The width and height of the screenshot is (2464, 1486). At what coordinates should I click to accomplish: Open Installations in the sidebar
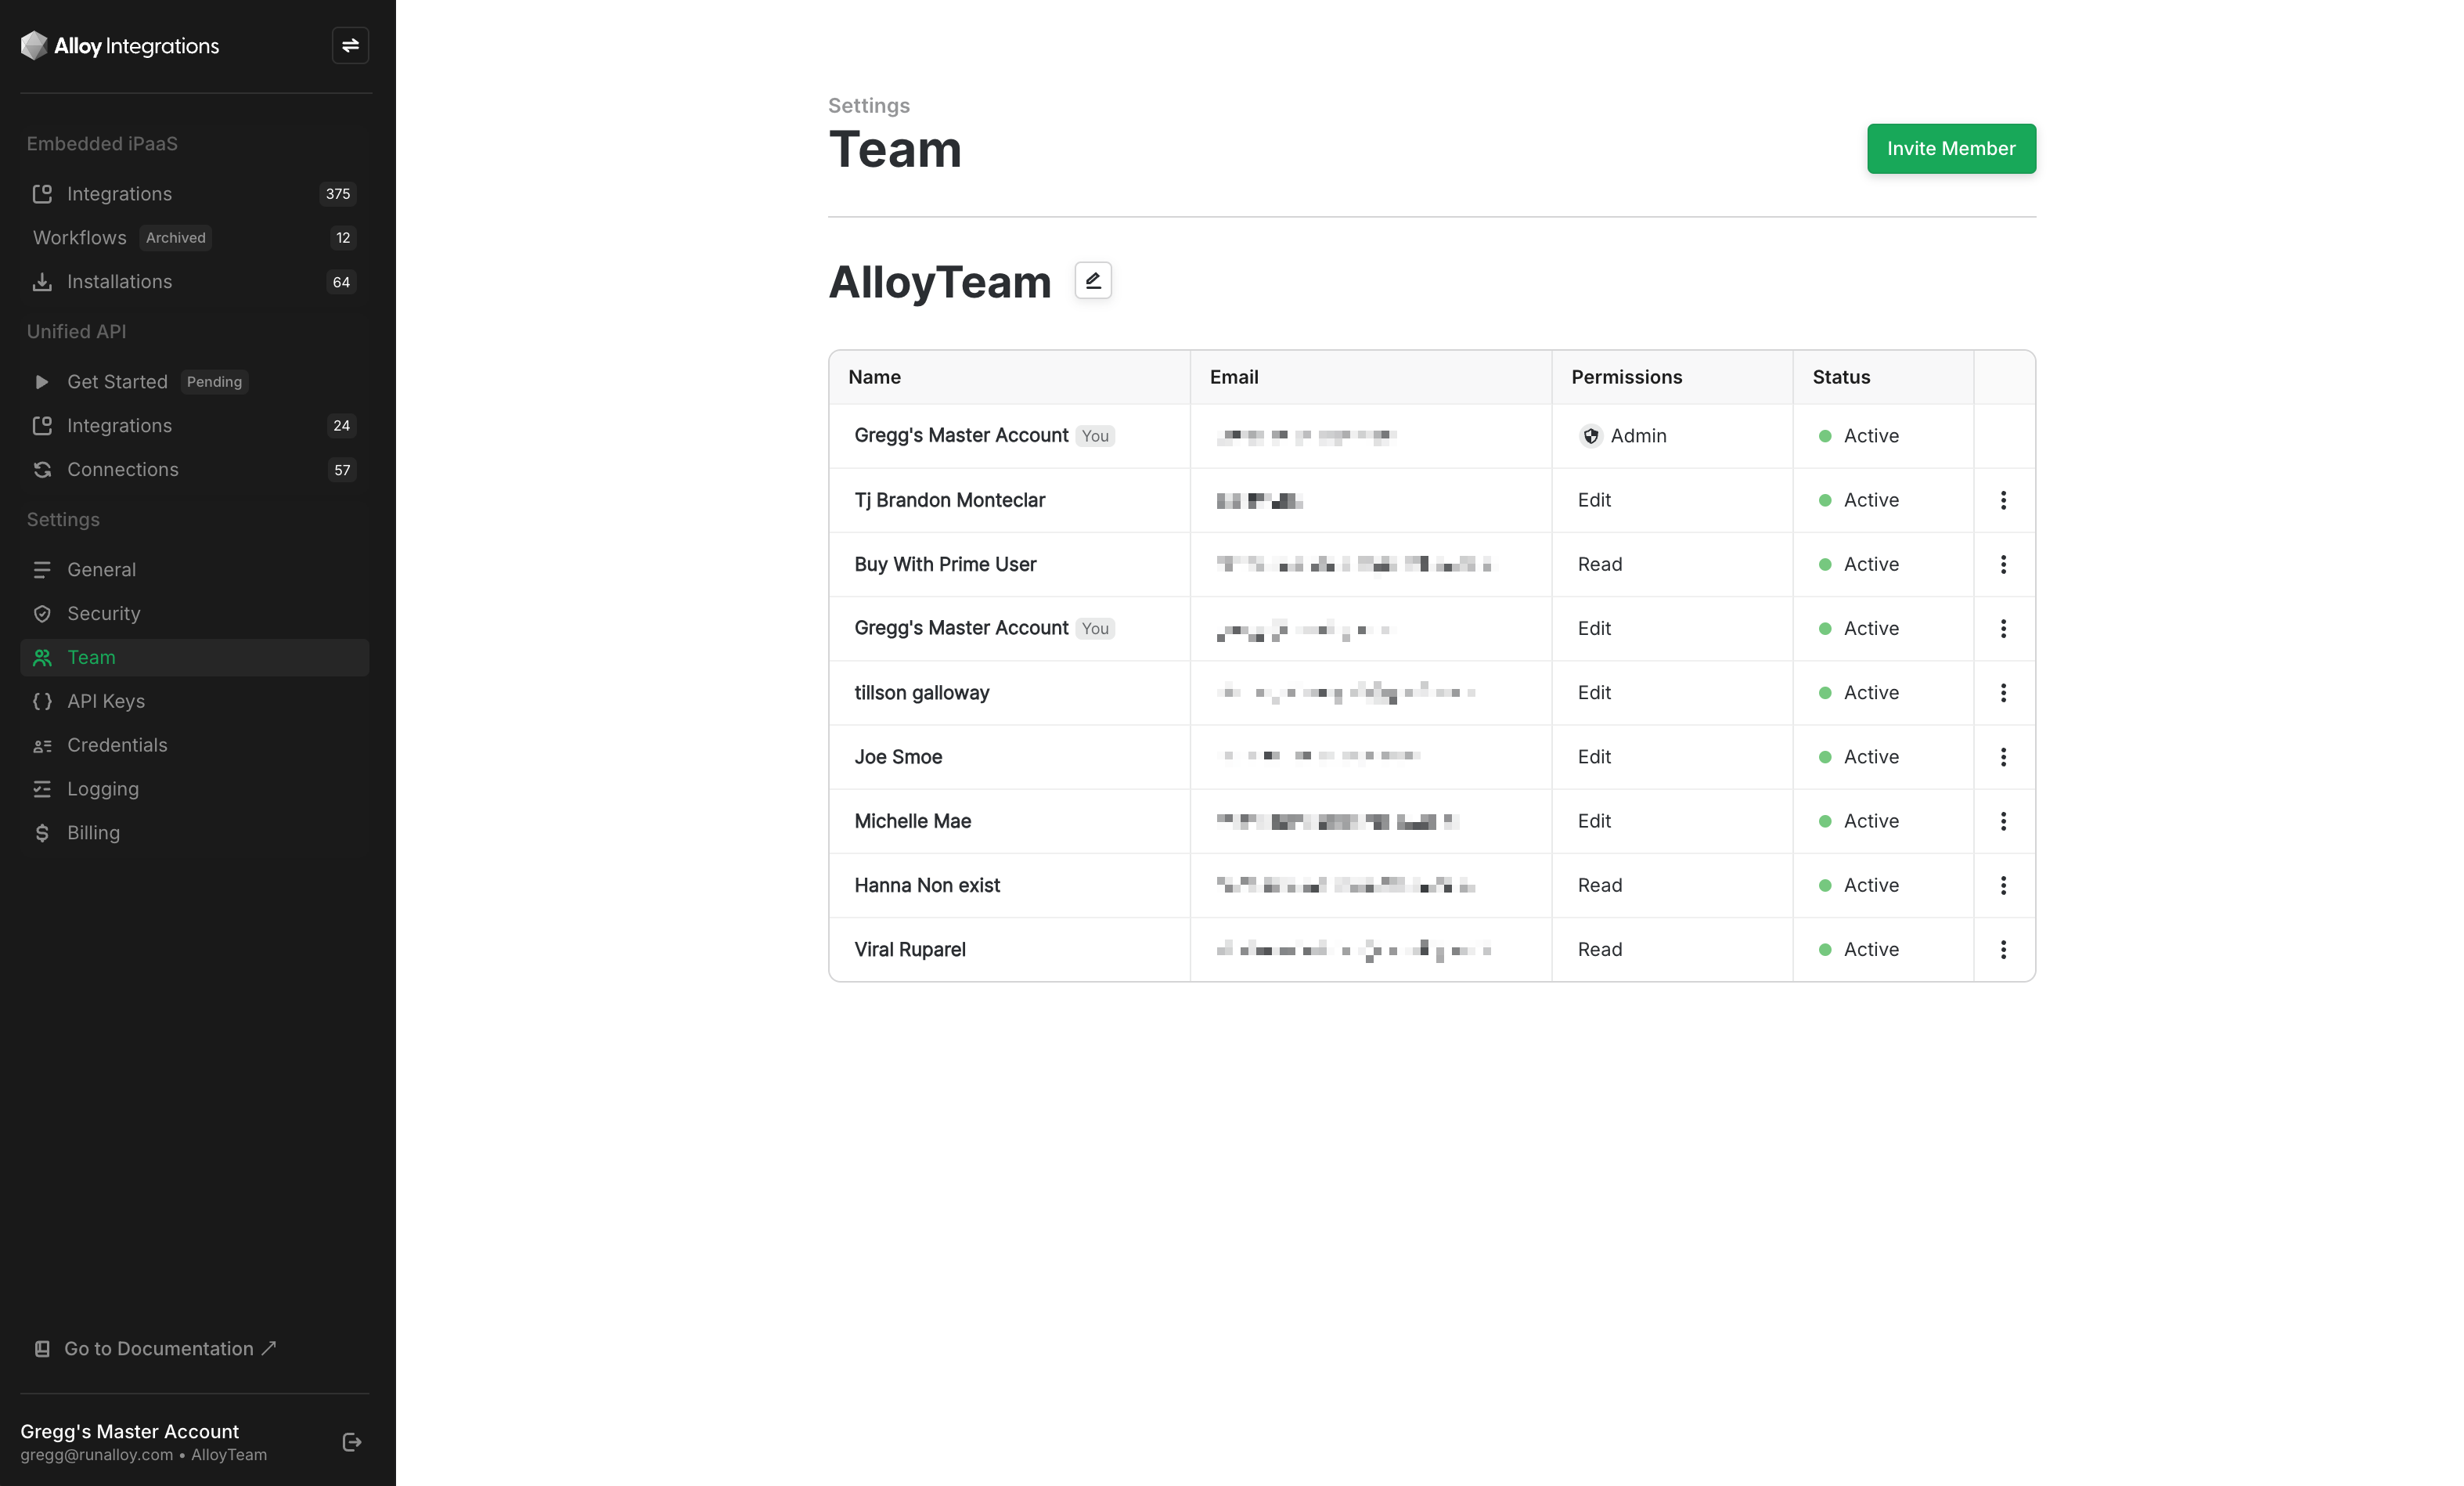click(195, 282)
